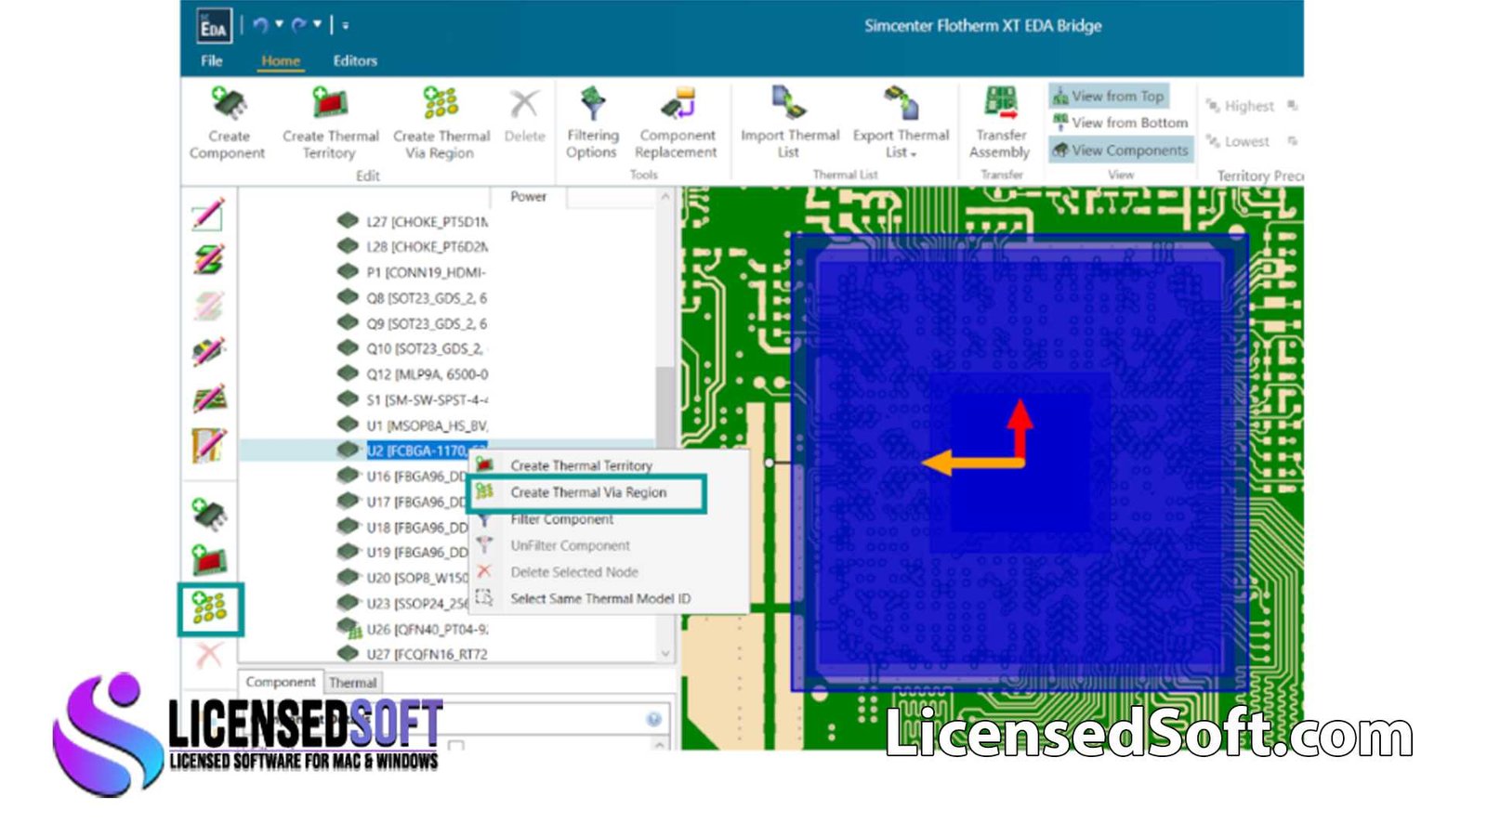Click Create Thermal Via Region in the ribbon
Image resolution: width=1487 pixels, height=836 pixels.
(441, 124)
